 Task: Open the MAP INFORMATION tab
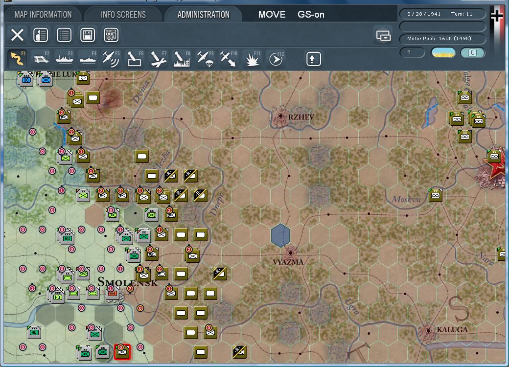click(x=43, y=15)
